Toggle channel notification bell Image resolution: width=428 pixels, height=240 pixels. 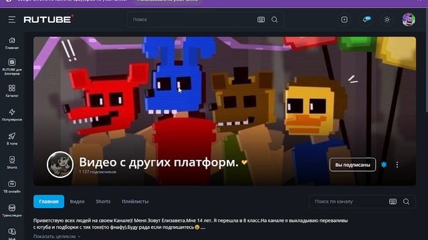(384, 165)
